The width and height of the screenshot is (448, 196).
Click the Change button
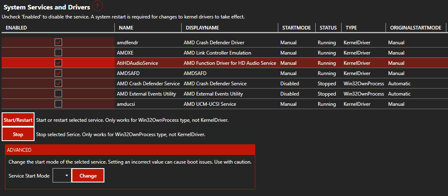88,175
